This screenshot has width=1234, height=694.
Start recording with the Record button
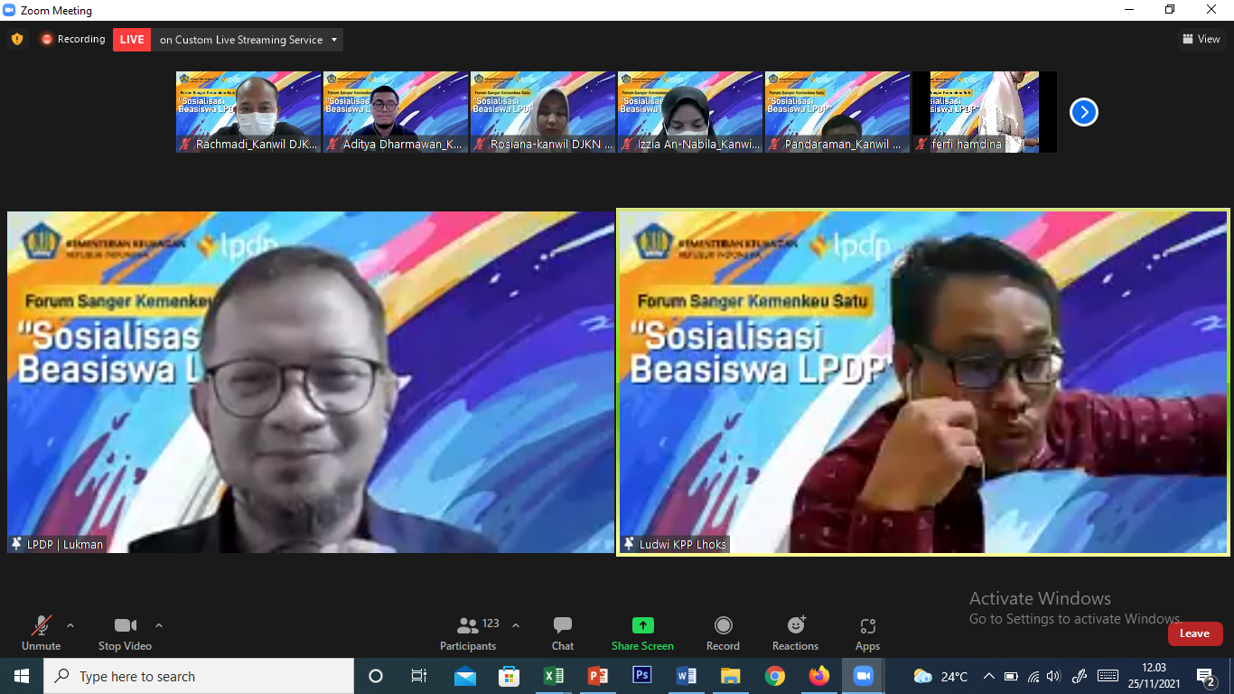tap(723, 633)
